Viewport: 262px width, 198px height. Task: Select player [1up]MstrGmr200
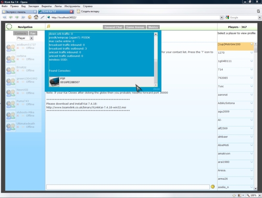235,46
